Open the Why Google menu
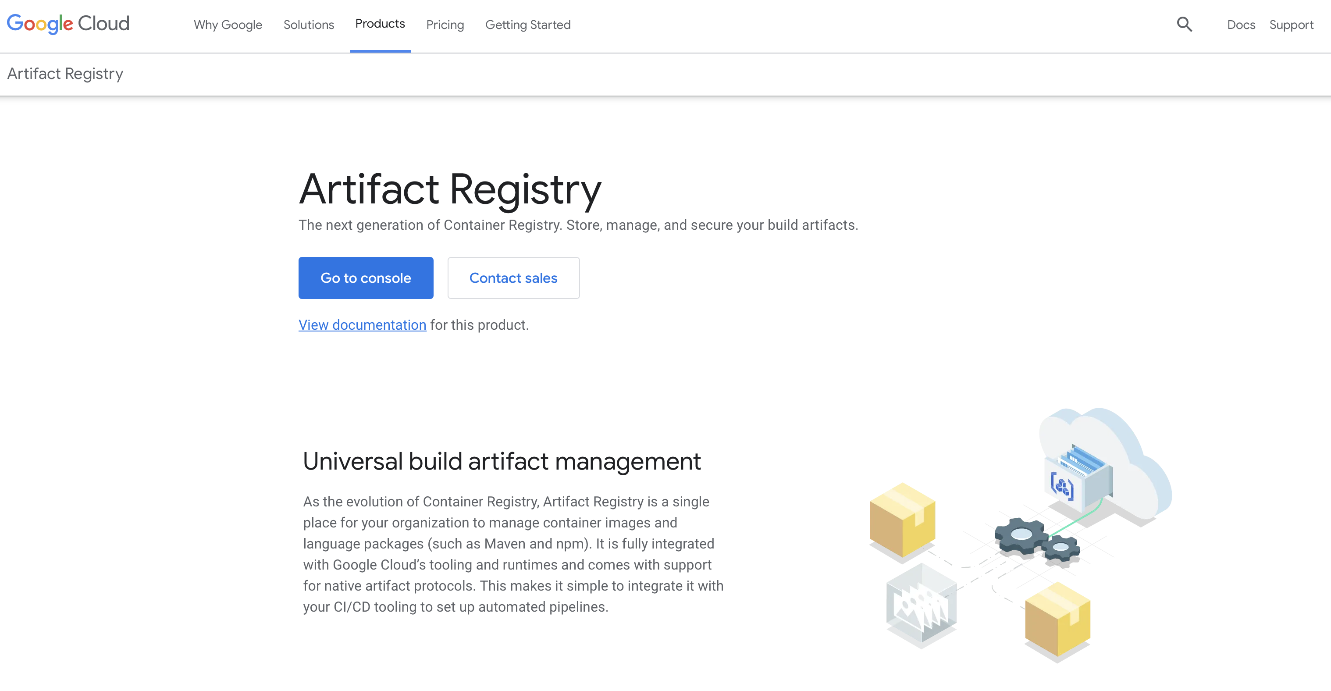 (x=228, y=25)
